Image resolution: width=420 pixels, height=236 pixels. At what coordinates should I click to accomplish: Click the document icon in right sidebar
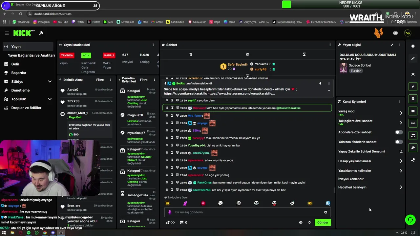click(x=413, y=99)
